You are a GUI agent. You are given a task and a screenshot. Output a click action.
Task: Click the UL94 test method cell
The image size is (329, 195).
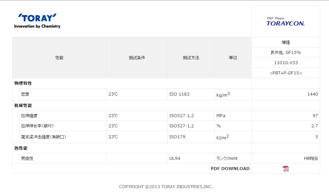tap(175, 158)
